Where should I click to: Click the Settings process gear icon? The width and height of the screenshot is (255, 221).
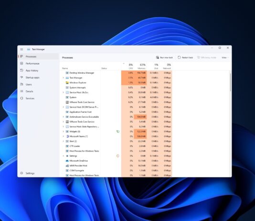pyautogui.click(x=67, y=156)
